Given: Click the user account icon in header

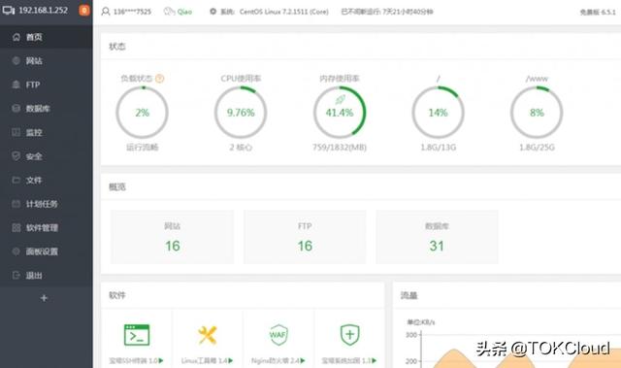Looking at the screenshot, I should 106,12.
